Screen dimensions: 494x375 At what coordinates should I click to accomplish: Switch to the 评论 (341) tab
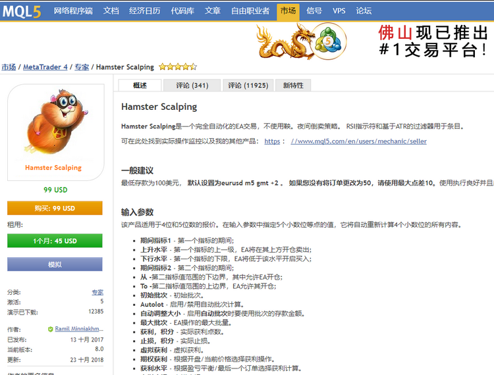pos(192,86)
